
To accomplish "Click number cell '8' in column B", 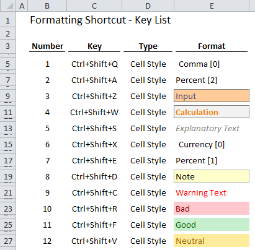I will (47, 176).
